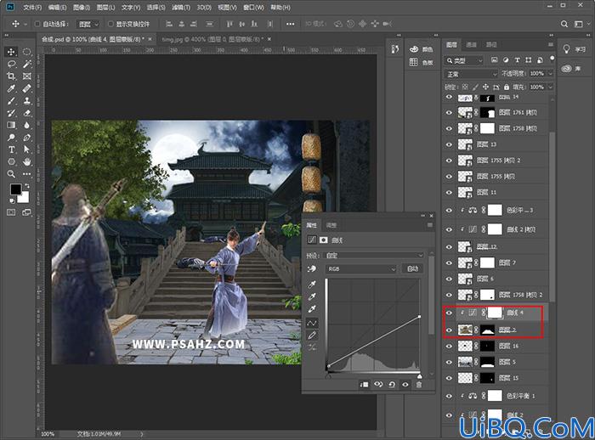The image size is (595, 440).
Task: Select the Eyedropper tool in the toolbox
Action: click(x=11, y=88)
